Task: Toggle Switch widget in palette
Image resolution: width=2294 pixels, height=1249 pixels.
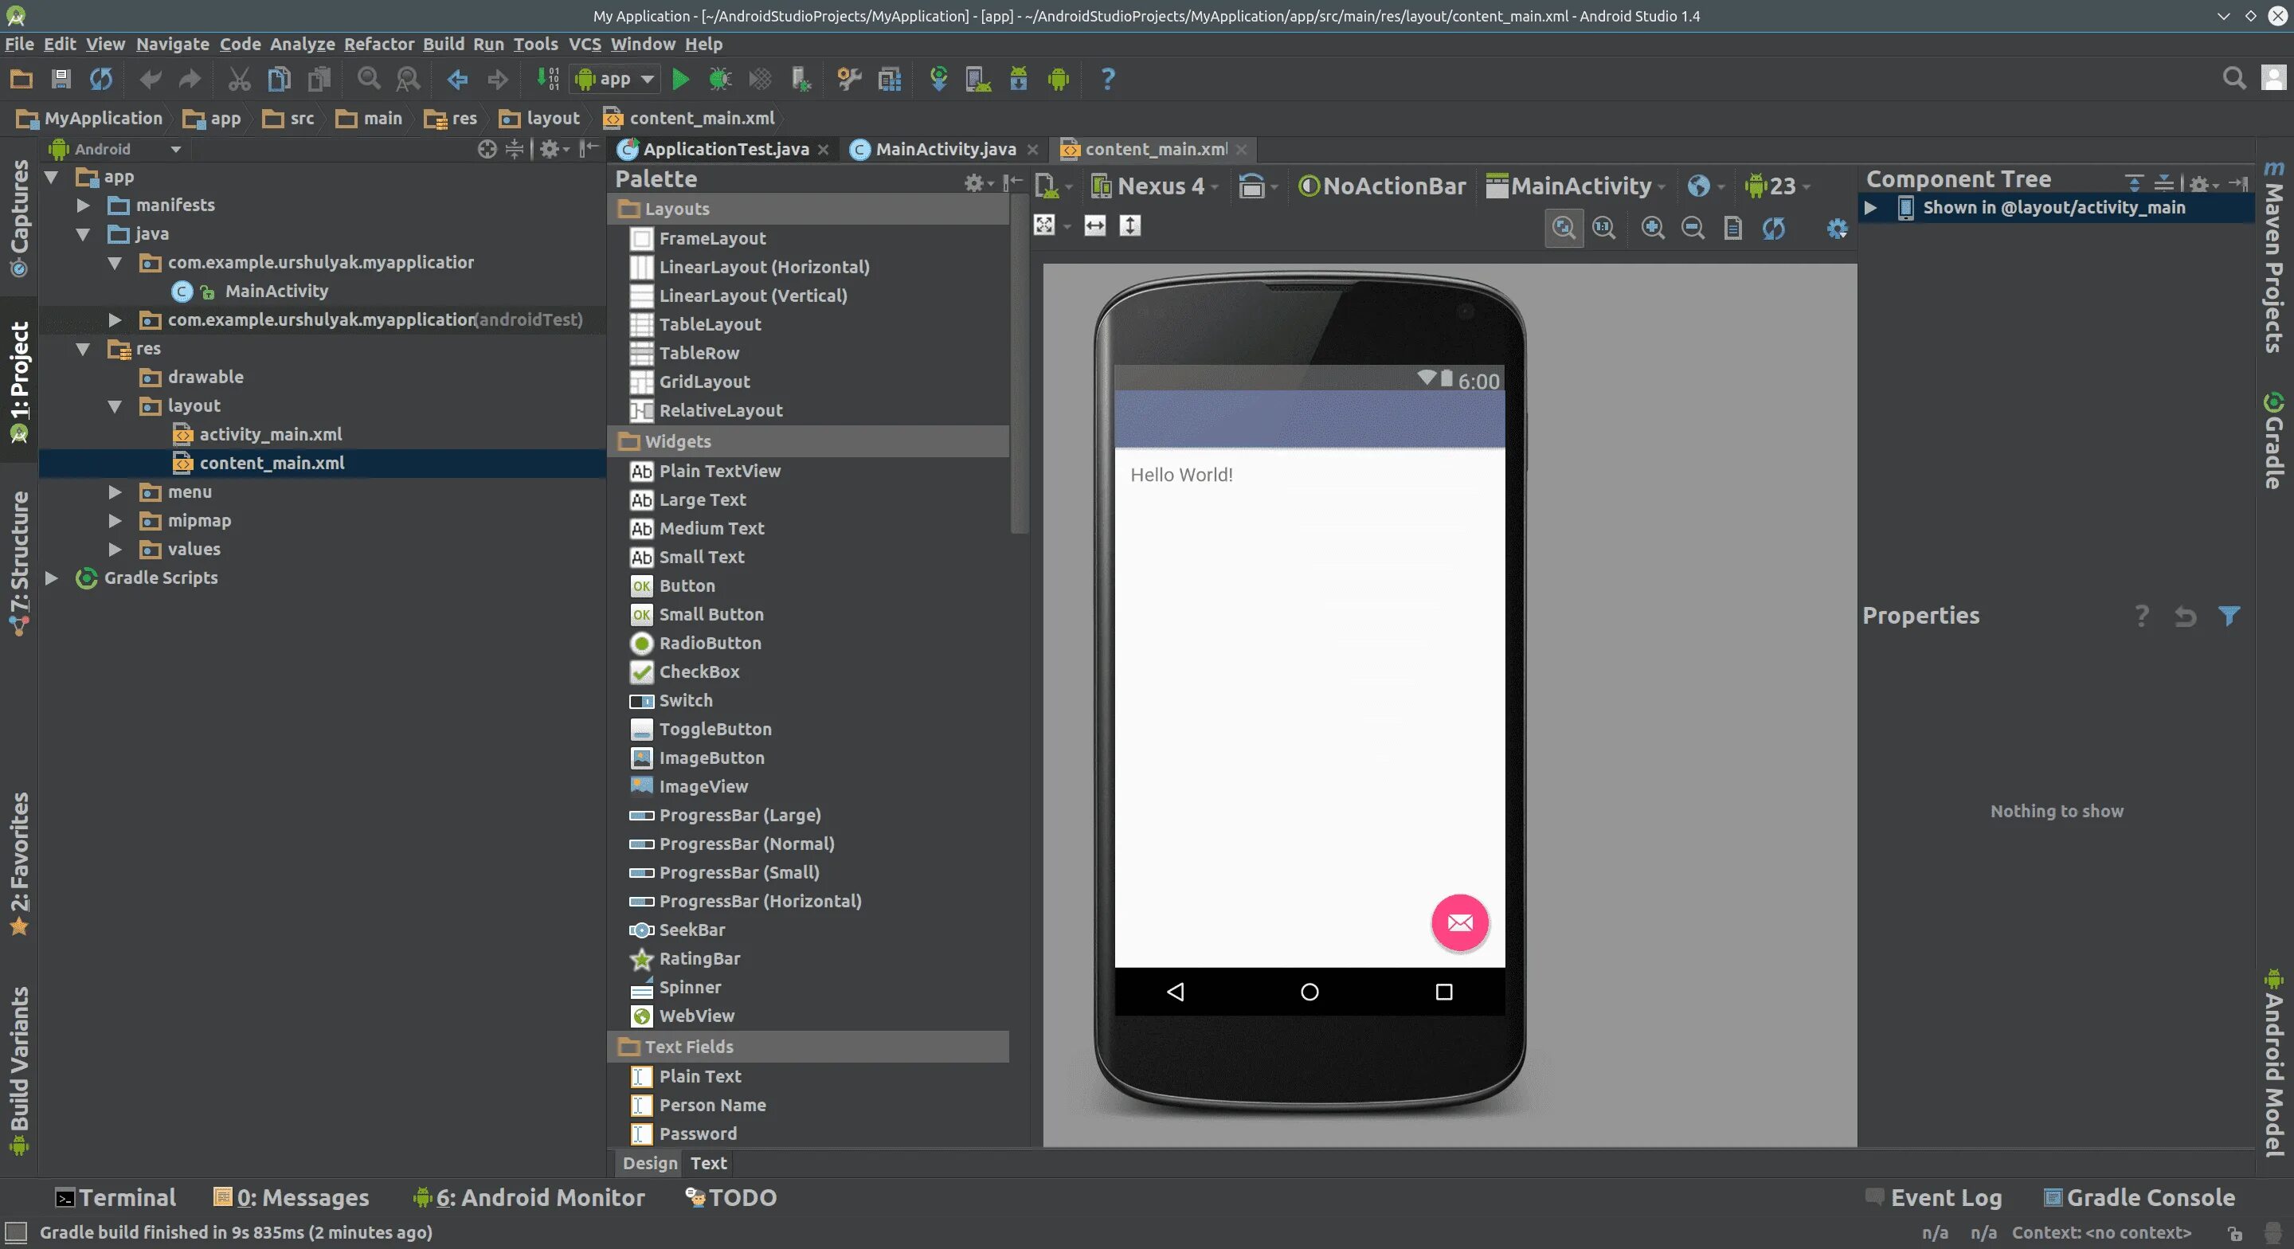Action: 684,700
